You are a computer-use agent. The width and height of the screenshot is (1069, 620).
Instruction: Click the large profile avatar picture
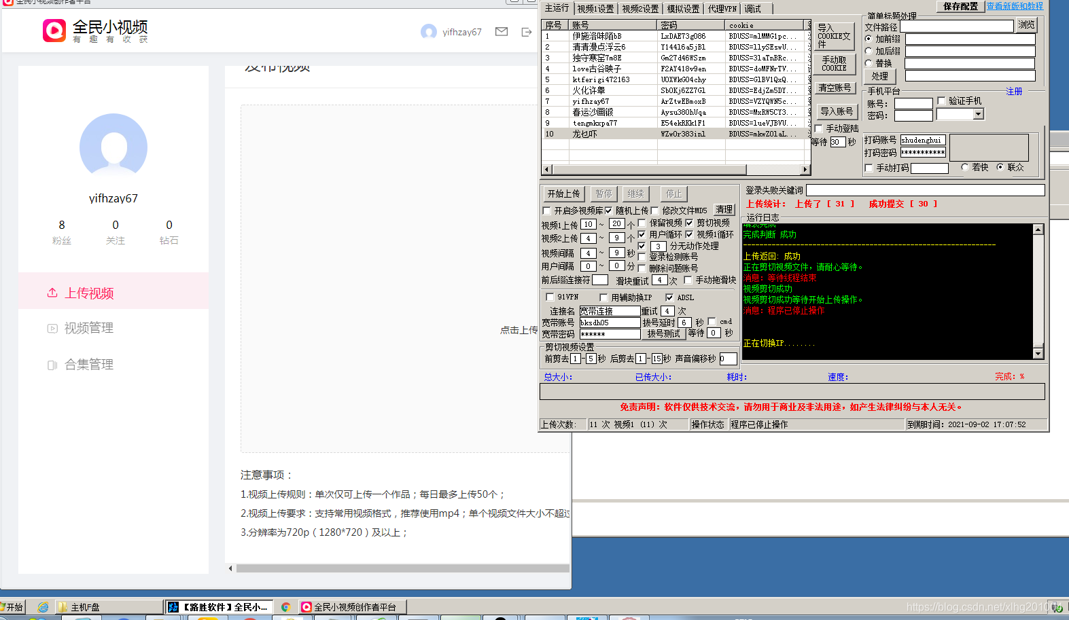tap(113, 147)
